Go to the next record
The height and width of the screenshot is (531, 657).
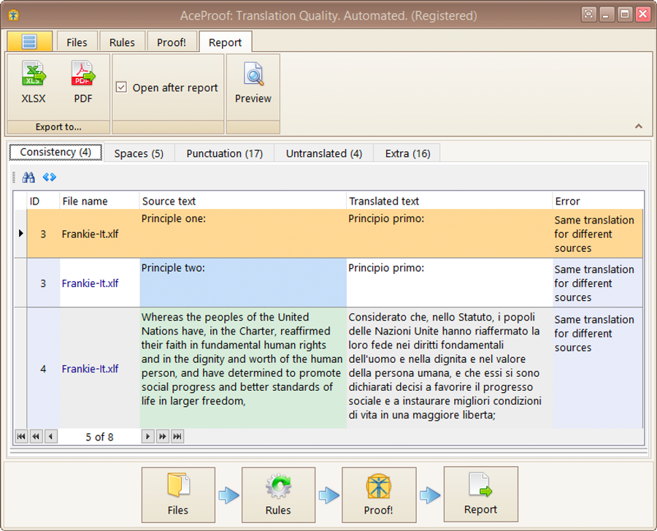147,437
